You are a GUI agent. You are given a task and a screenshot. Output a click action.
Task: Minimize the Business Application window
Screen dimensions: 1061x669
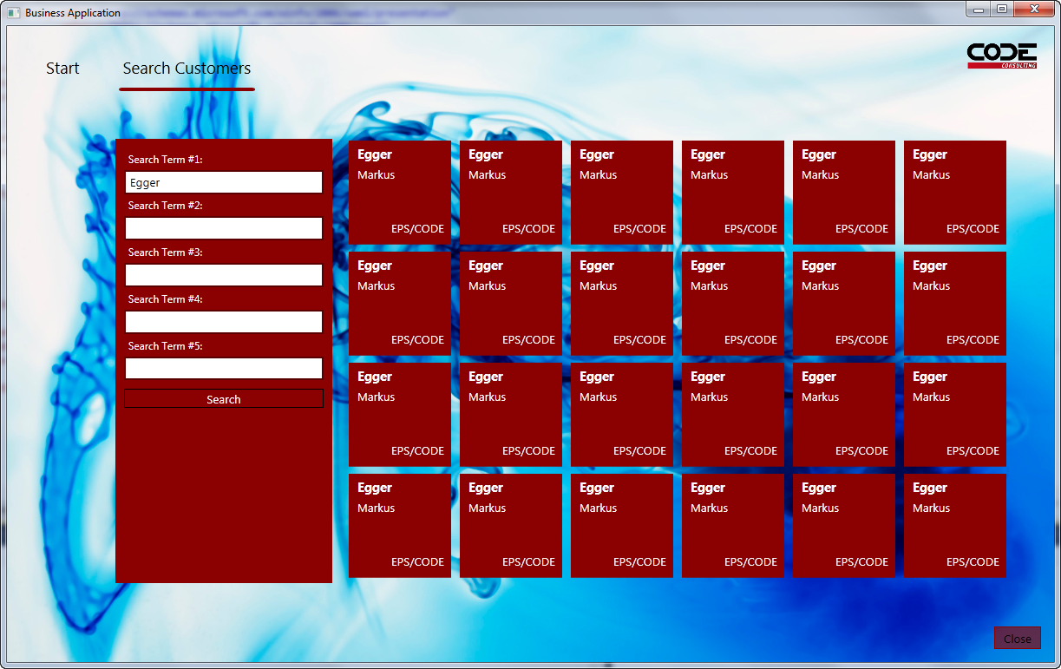(979, 9)
